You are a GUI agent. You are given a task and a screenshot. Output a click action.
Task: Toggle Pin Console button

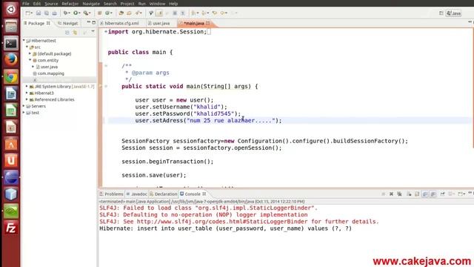[442, 194]
